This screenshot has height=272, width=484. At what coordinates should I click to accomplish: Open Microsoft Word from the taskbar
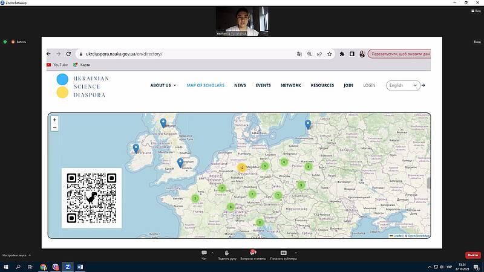click(80, 267)
